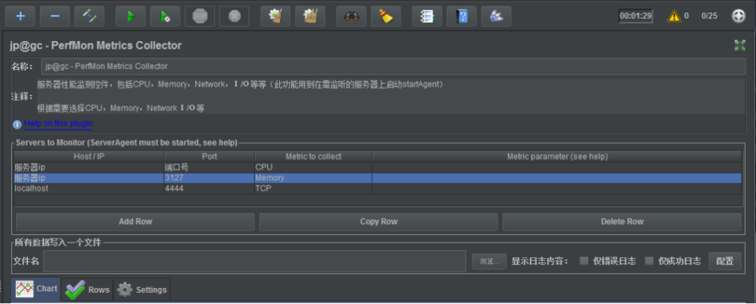Click the 端口号 port cell
The image size is (756, 304).
click(x=209, y=168)
